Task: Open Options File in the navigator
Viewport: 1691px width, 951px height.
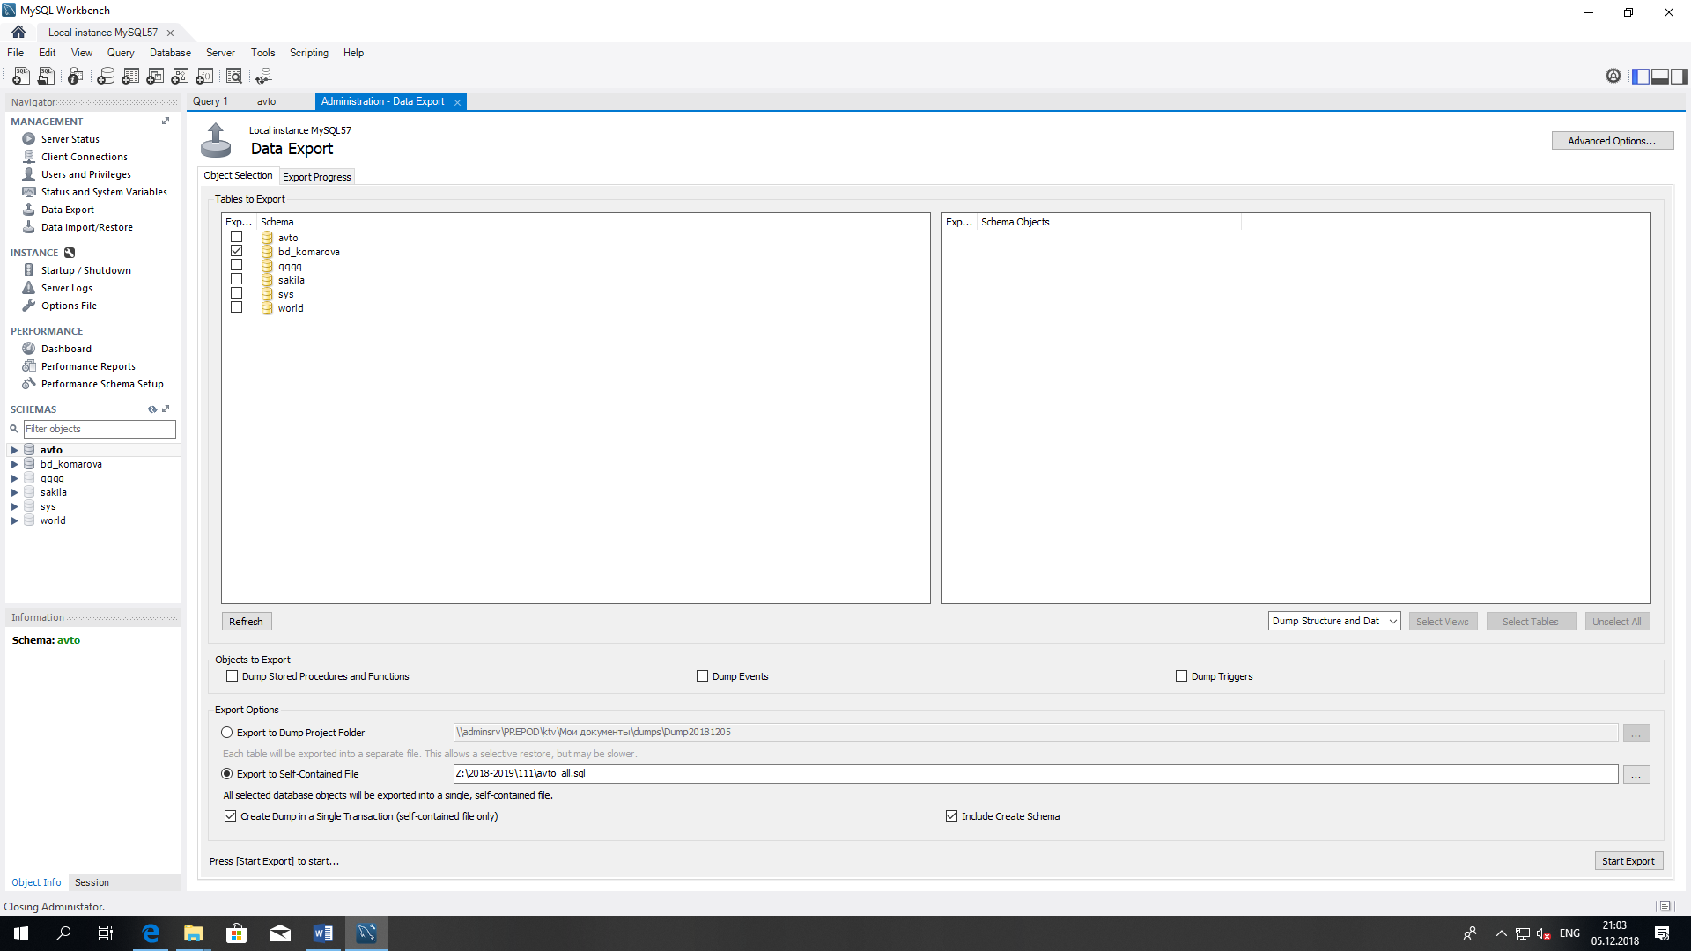Action: (x=69, y=306)
